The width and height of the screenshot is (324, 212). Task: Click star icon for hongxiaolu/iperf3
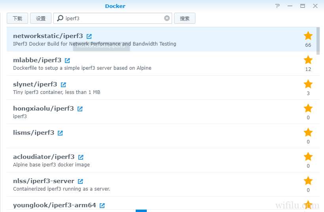pyautogui.click(x=308, y=108)
